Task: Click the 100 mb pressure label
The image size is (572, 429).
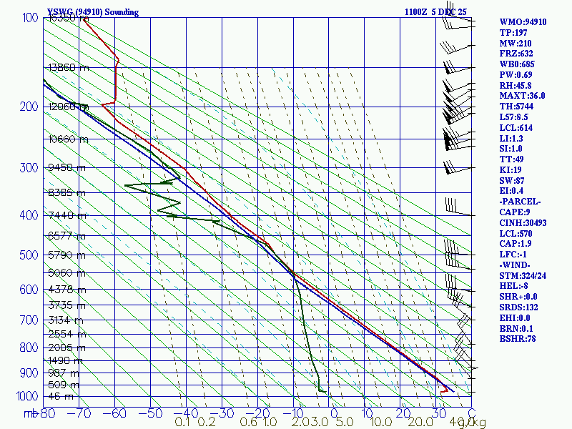Action: (x=30, y=17)
